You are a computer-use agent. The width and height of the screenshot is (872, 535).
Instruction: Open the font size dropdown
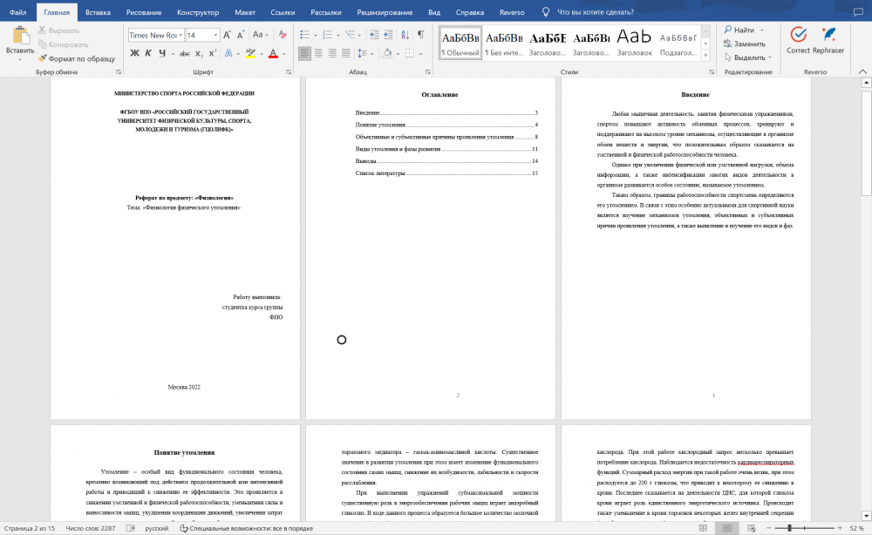pos(215,35)
